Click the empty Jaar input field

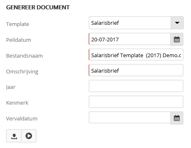coord(136,86)
